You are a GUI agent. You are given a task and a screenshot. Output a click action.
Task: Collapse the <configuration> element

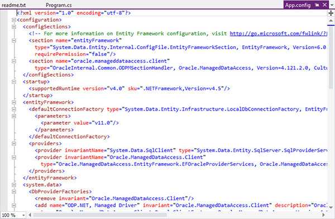(13, 20)
